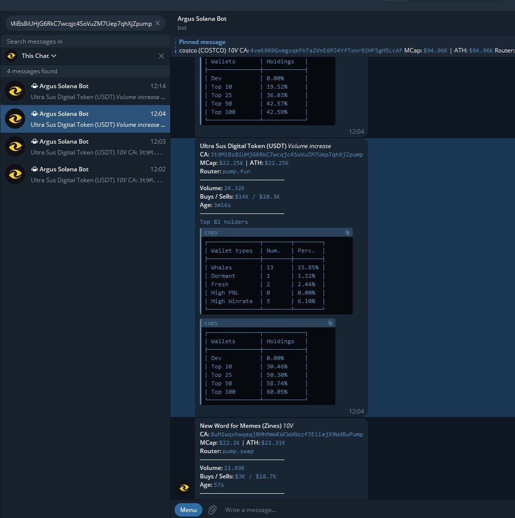Open the 12:04 Argus Solana Bot search result

point(85,119)
